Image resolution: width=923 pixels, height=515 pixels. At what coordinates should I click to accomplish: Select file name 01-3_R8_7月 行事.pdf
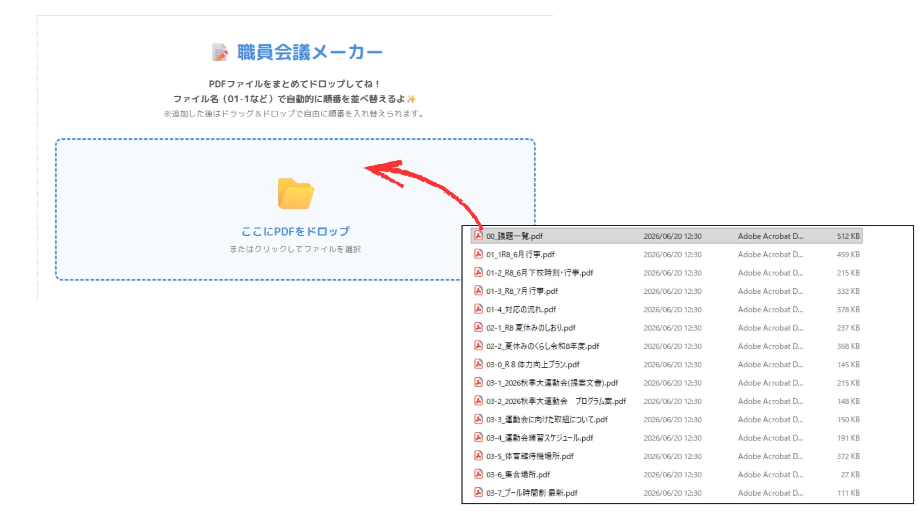(522, 292)
